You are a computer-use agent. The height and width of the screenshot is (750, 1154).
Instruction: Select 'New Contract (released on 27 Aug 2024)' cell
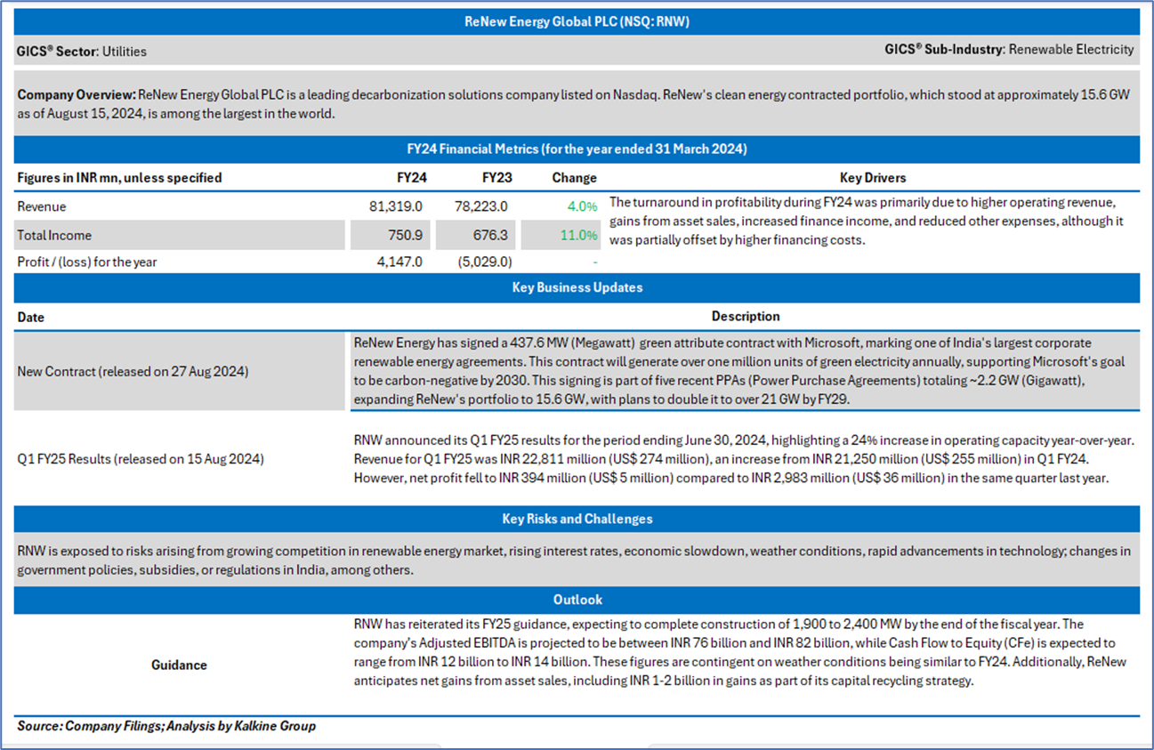133,372
